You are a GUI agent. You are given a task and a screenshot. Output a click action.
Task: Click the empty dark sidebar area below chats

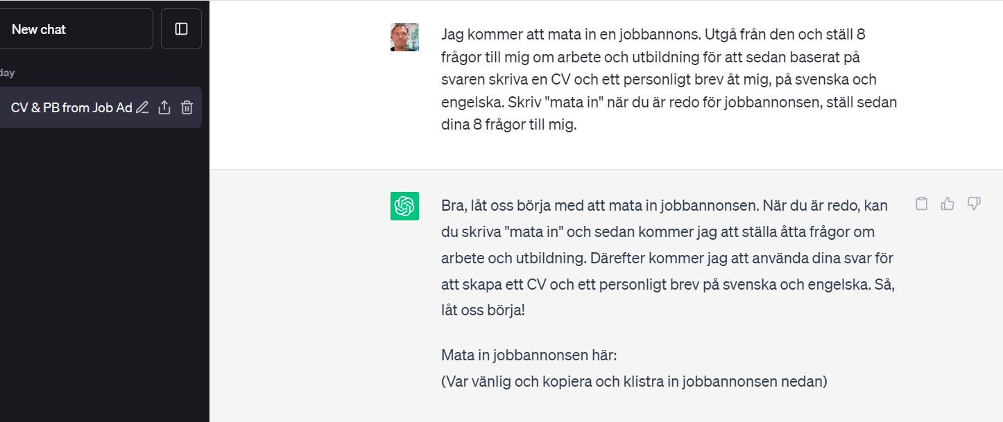pos(104,277)
